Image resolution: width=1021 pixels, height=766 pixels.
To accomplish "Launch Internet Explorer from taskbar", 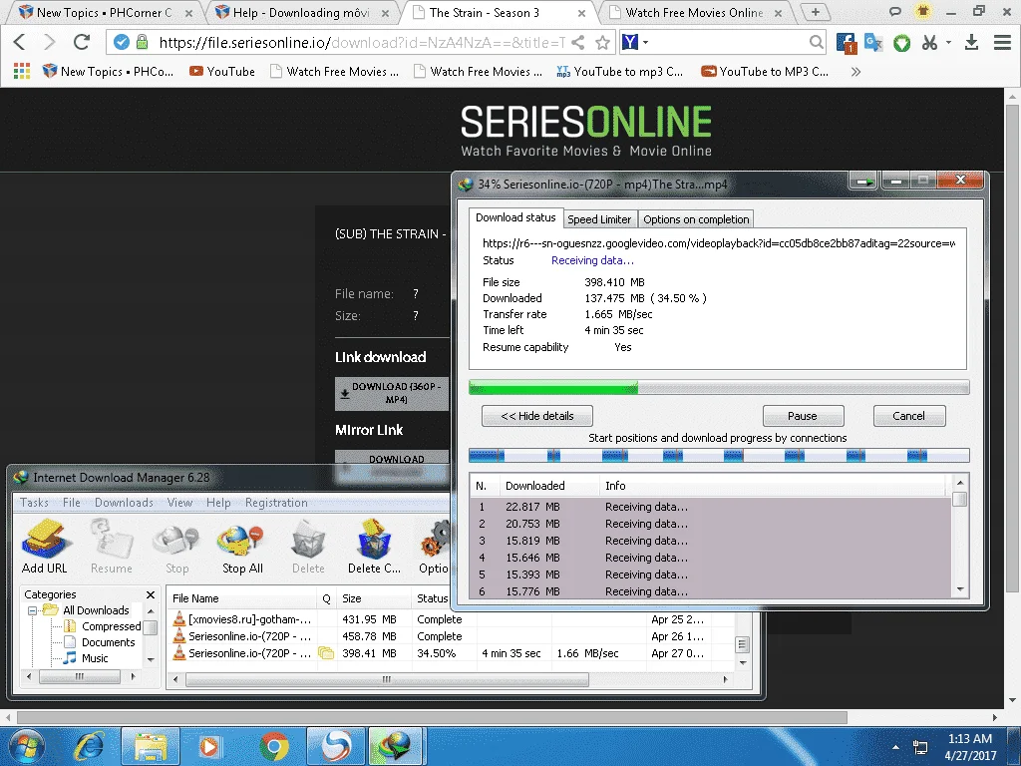I will [x=89, y=747].
